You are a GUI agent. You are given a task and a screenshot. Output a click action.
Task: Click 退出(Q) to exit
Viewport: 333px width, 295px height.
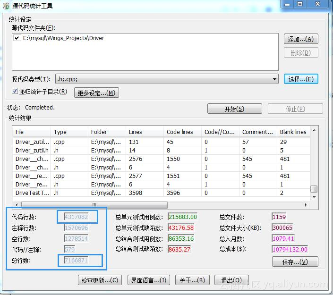[x=231, y=280]
